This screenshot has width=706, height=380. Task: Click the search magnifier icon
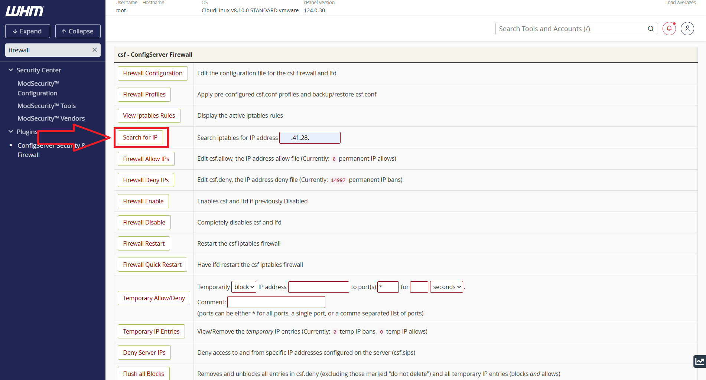pos(651,29)
